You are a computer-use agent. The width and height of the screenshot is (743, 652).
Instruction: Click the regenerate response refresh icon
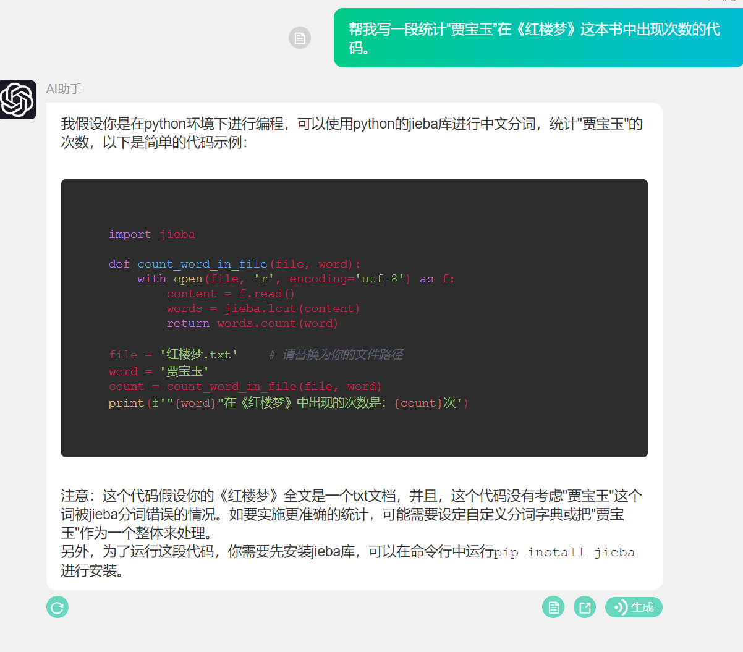(x=57, y=608)
